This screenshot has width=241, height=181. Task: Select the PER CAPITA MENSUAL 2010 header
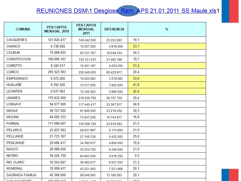pos(57,29)
